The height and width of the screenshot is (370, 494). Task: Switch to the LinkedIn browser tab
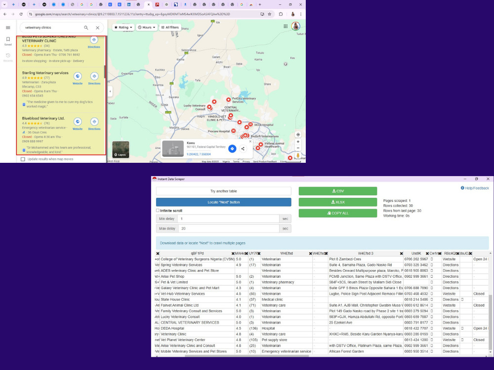tap(129, 5)
